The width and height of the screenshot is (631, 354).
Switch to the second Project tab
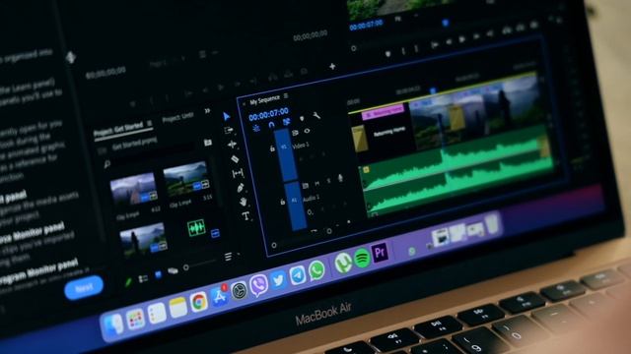(177, 117)
